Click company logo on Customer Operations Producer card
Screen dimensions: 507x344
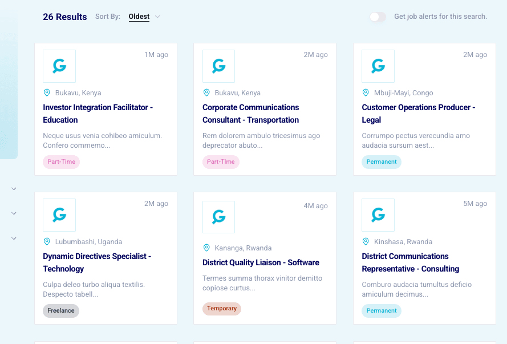(378, 66)
